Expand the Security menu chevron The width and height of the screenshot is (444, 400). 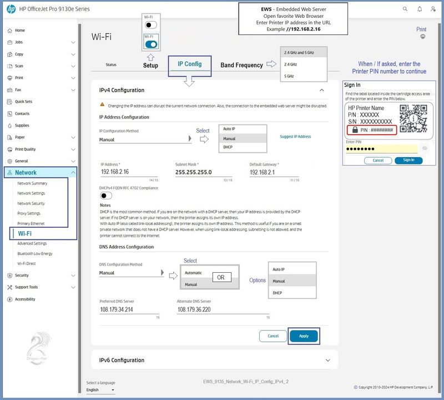pos(73,275)
